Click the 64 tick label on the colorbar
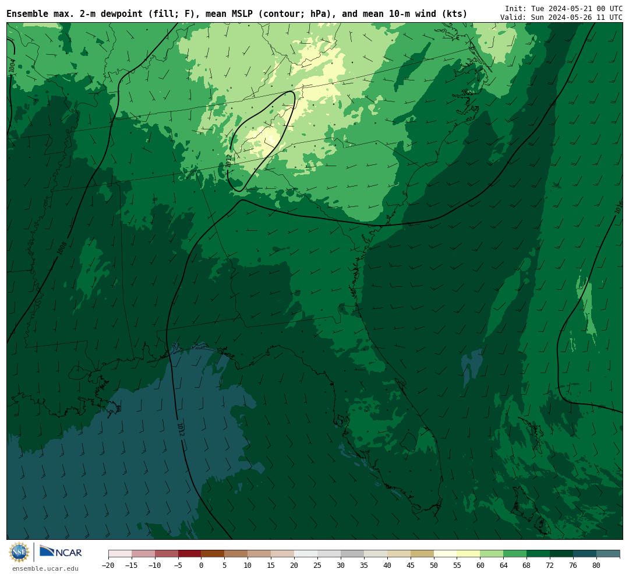The height and width of the screenshot is (576, 629). tap(503, 565)
